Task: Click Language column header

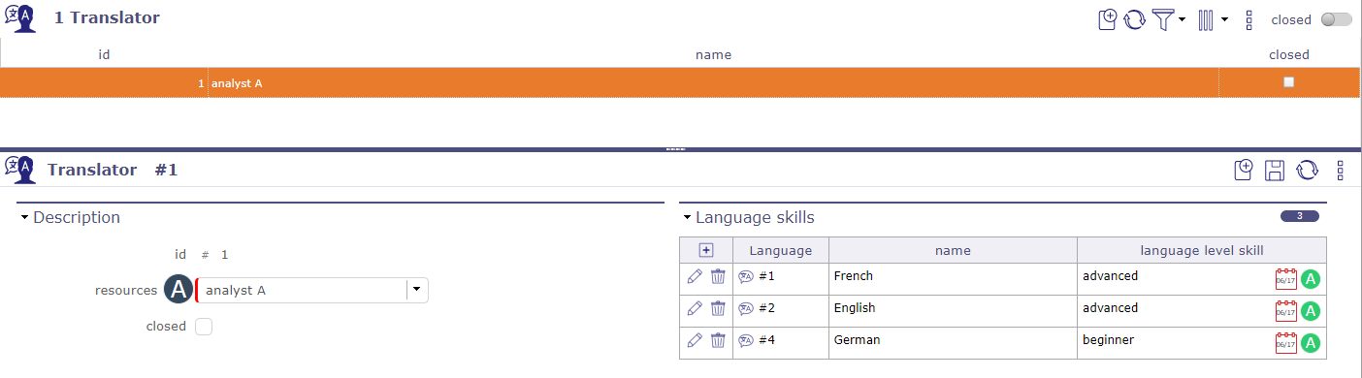Action: [781, 250]
